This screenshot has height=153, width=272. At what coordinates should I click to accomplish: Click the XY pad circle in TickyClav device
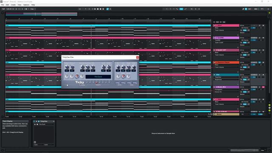35,142
